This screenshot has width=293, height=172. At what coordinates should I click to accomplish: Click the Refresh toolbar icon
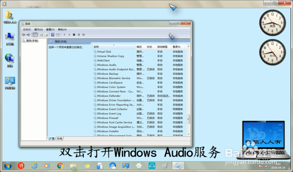(42, 35)
